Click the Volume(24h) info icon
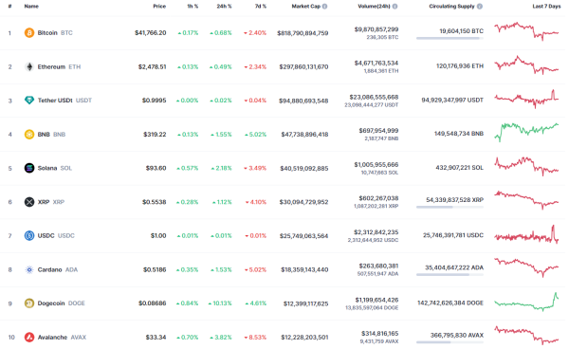 395,7
